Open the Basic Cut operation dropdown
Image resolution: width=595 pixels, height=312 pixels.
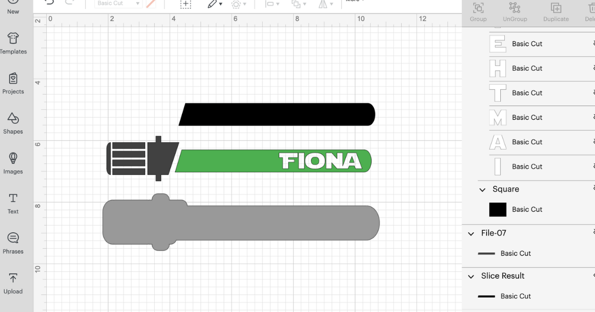[118, 3]
